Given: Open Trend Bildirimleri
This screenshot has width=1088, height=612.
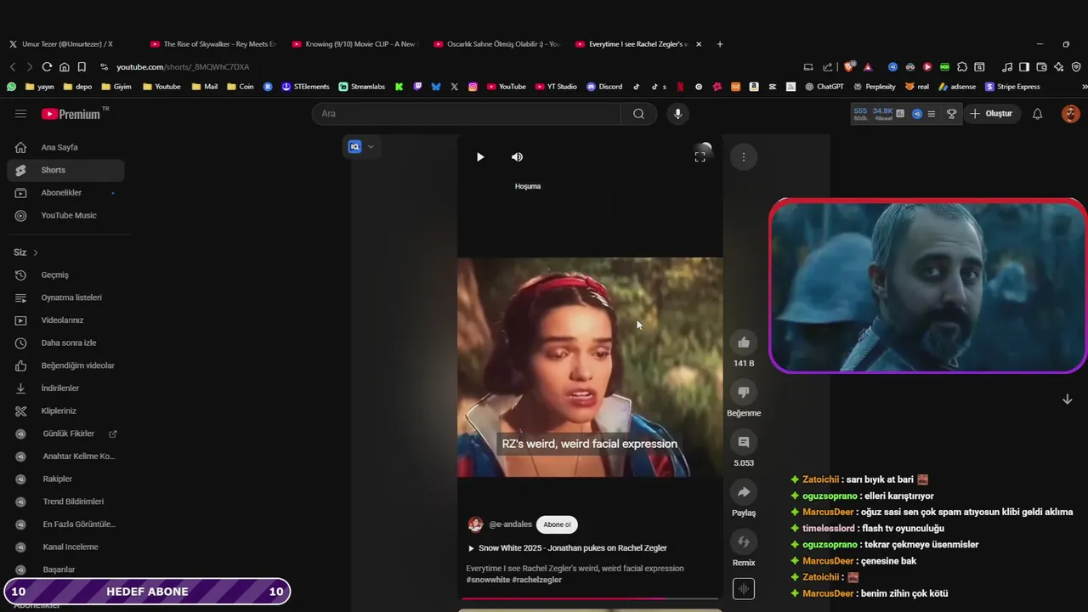Looking at the screenshot, I should 65,501.
